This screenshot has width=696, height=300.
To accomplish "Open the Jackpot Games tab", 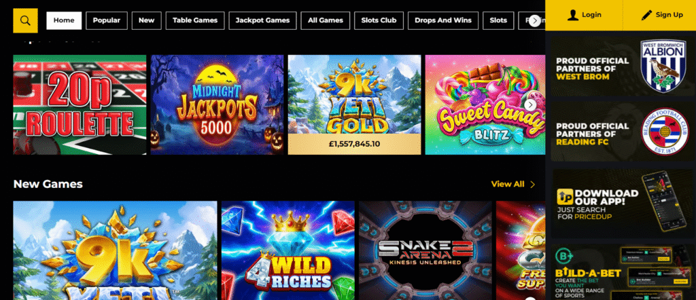I will coord(262,20).
